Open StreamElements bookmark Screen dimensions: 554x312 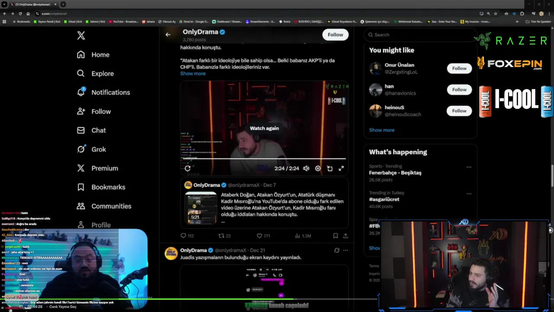point(260,21)
